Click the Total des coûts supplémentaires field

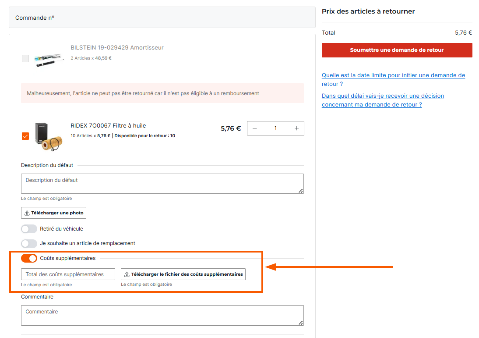click(68, 274)
